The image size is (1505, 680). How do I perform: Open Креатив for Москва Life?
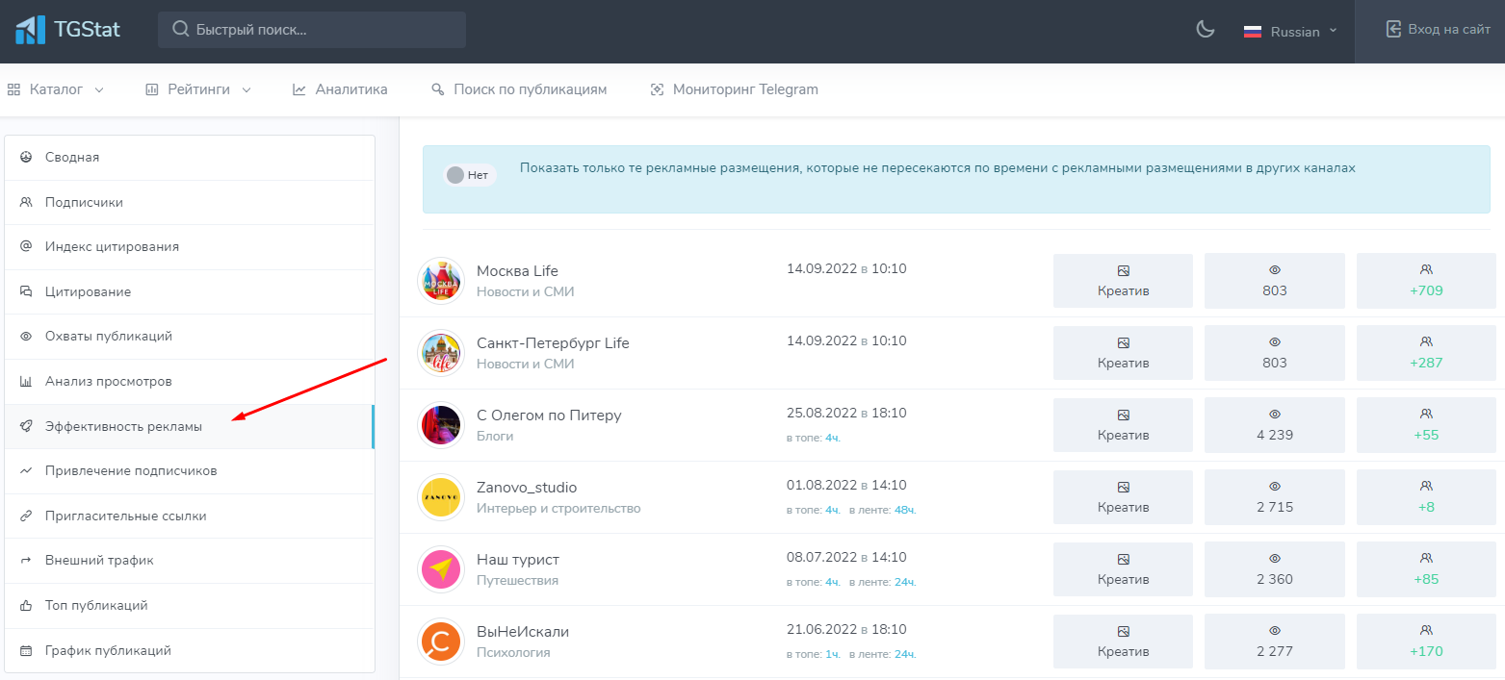(1123, 281)
